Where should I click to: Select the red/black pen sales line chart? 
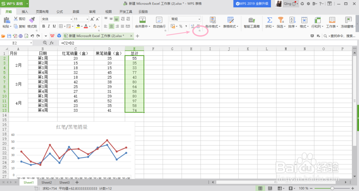click(72, 150)
